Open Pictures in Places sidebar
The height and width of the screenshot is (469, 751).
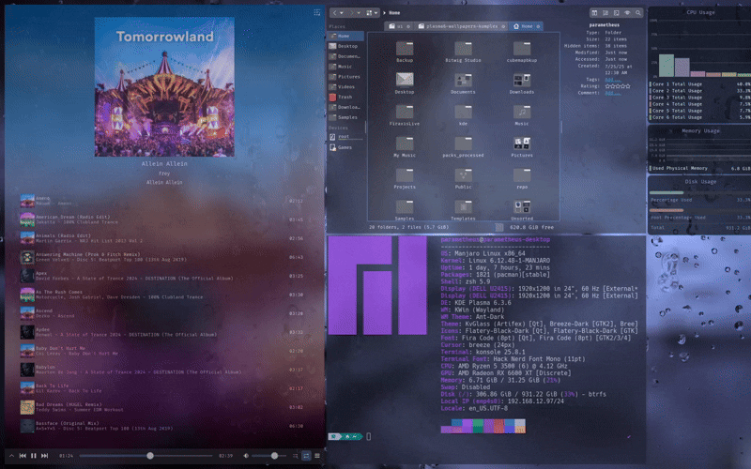pos(345,77)
